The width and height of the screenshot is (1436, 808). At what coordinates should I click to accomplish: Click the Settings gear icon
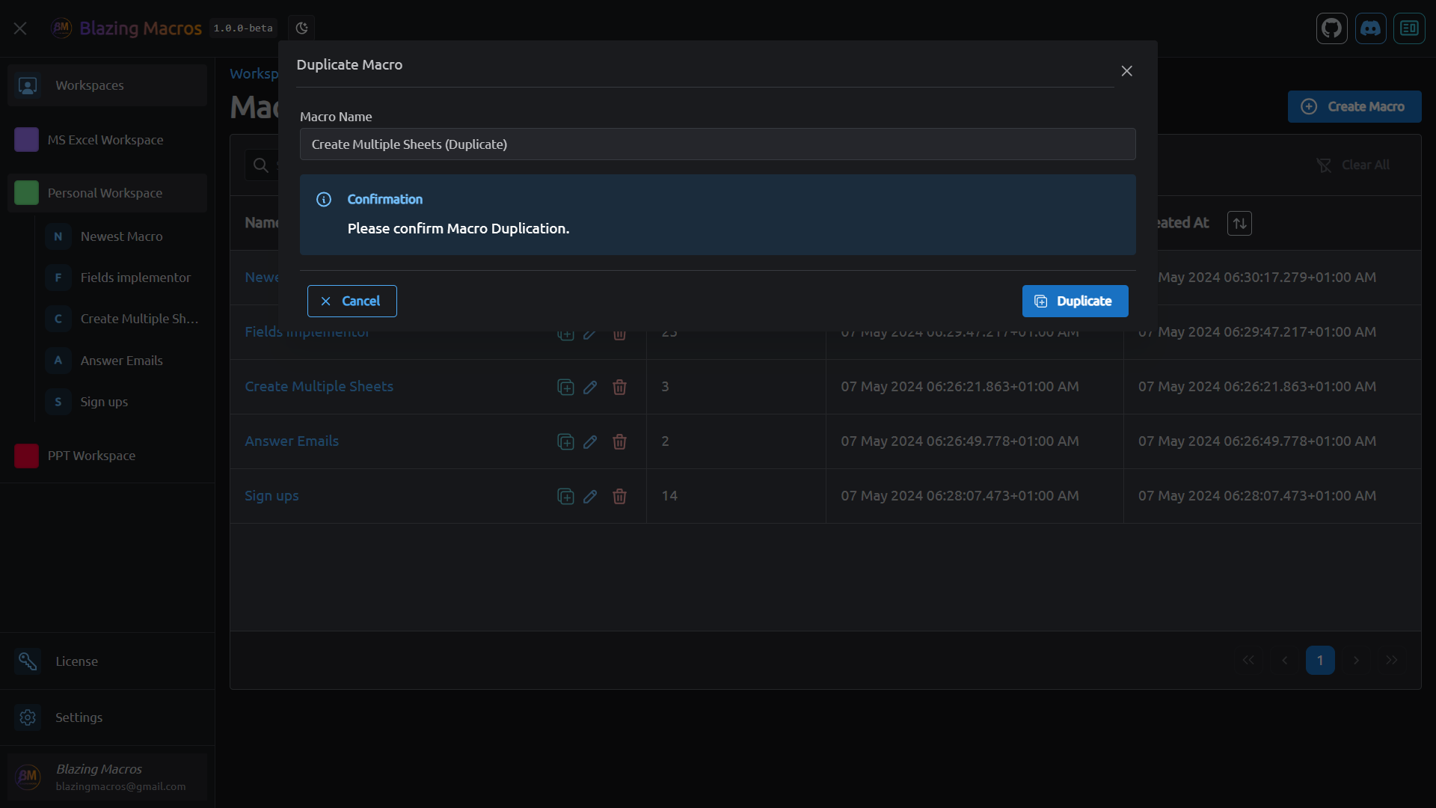tap(28, 717)
